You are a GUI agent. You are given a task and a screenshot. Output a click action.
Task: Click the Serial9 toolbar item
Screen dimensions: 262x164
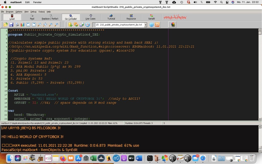[x=151, y=17]
